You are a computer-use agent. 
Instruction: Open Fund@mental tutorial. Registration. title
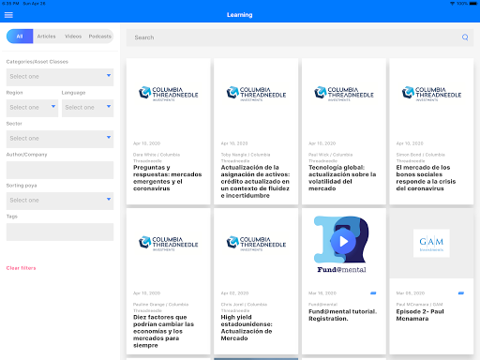tap(343, 315)
